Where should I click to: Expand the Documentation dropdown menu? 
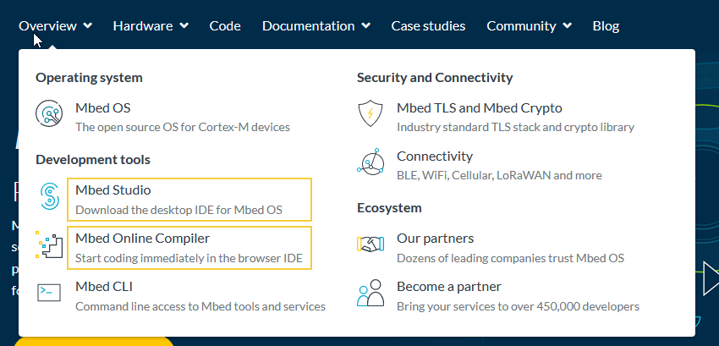[316, 25]
